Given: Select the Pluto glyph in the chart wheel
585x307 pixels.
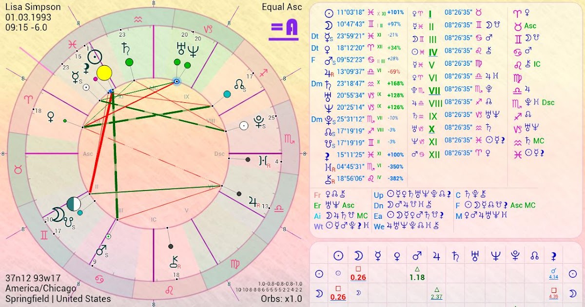Looking at the screenshot, I should tap(259, 121).
